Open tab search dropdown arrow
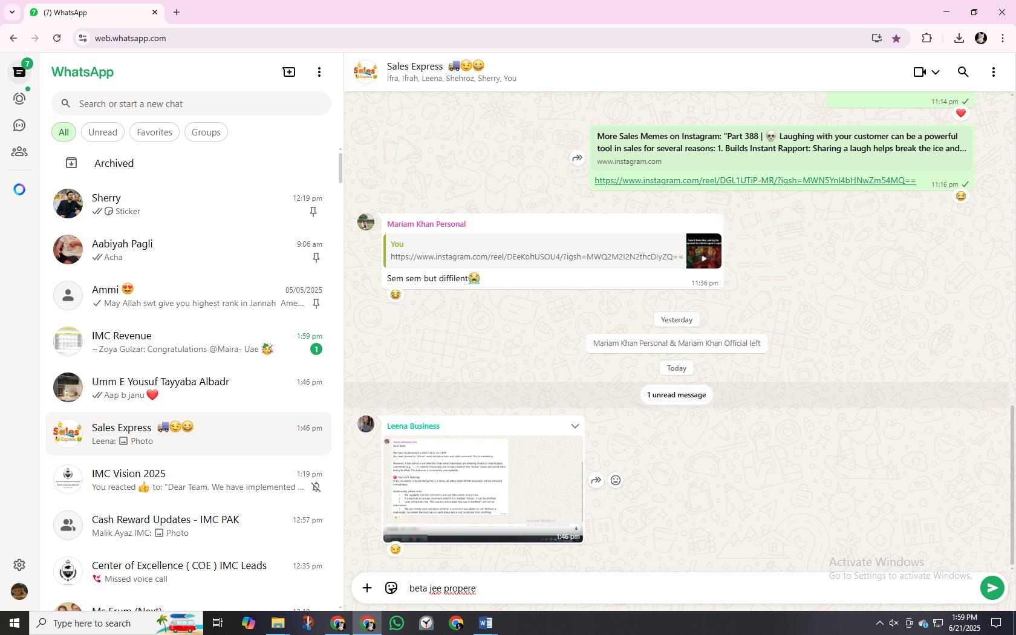The image size is (1016, 635). [12, 12]
